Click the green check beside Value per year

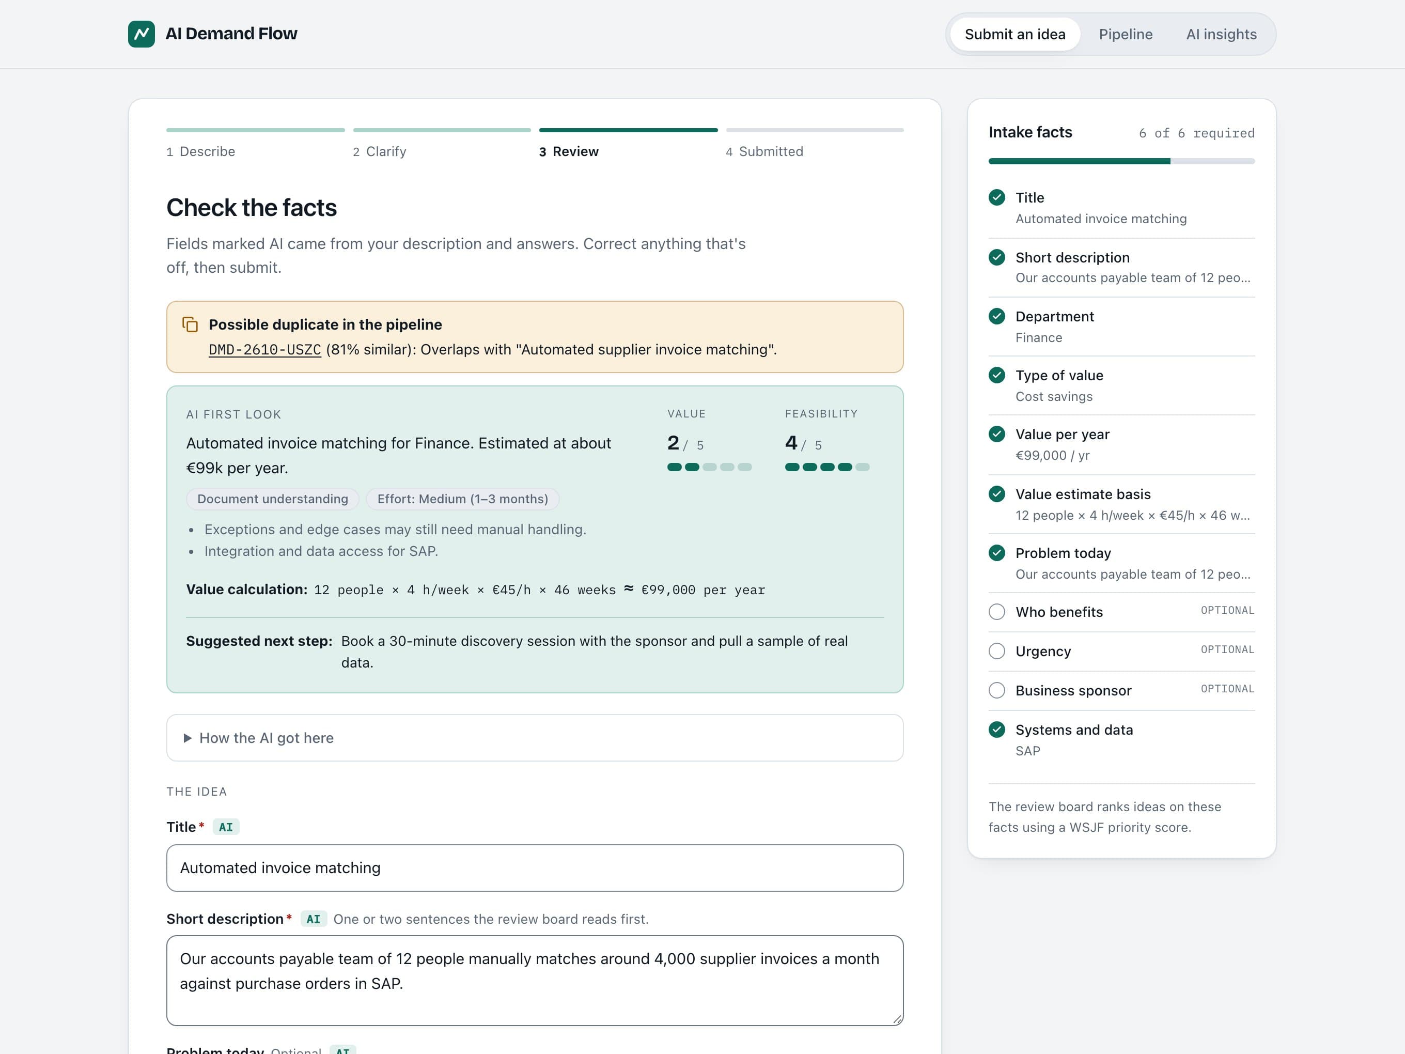coord(996,435)
